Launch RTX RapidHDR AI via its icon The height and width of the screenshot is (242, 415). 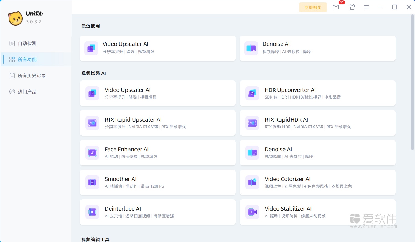point(252,123)
